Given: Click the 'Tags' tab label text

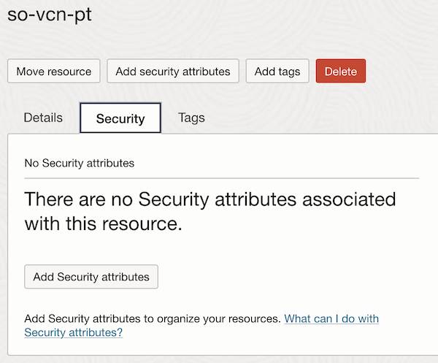Looking at the screenshot, I should point(191,118).
